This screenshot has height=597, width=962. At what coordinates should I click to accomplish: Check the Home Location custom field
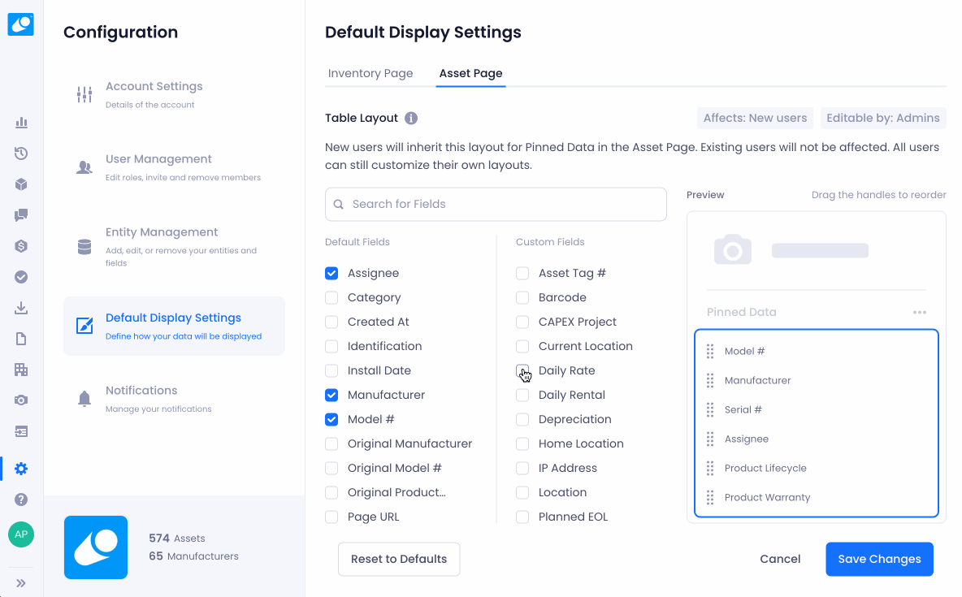522,443
